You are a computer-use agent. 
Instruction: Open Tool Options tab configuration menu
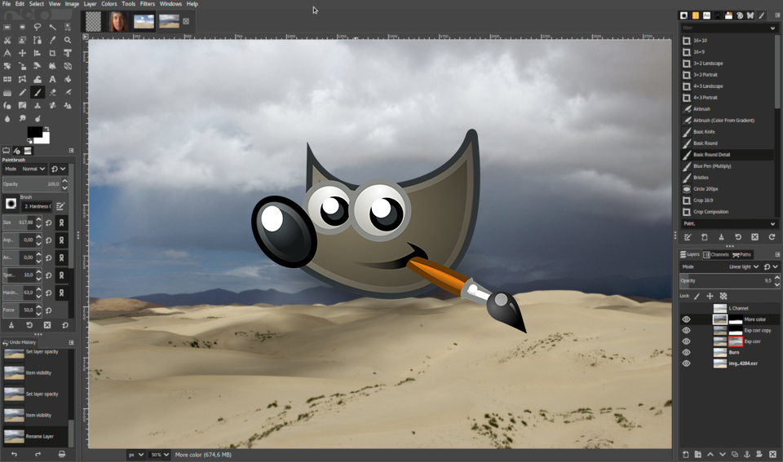click(71, 150)
